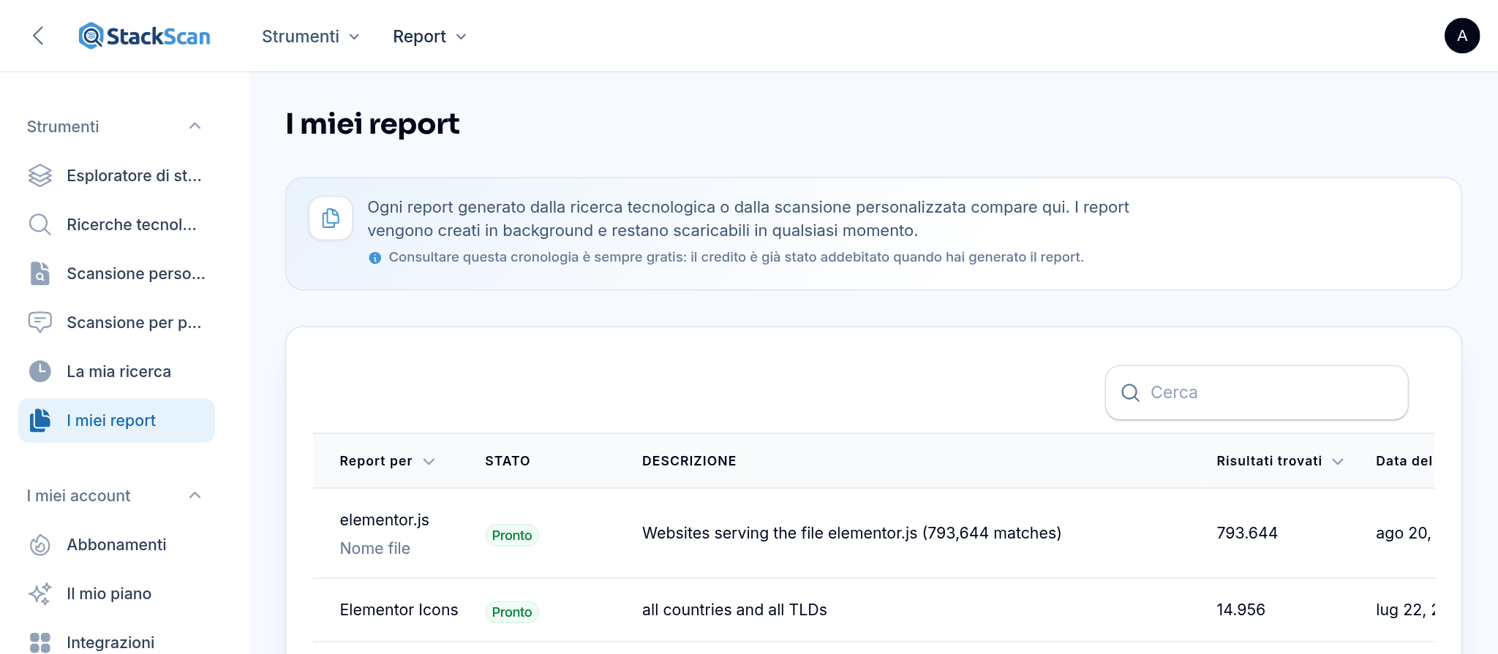The width and height of the screenshot is (1498, 654).
Task: Open Integrazioni in sidebar
Action: 116,642
